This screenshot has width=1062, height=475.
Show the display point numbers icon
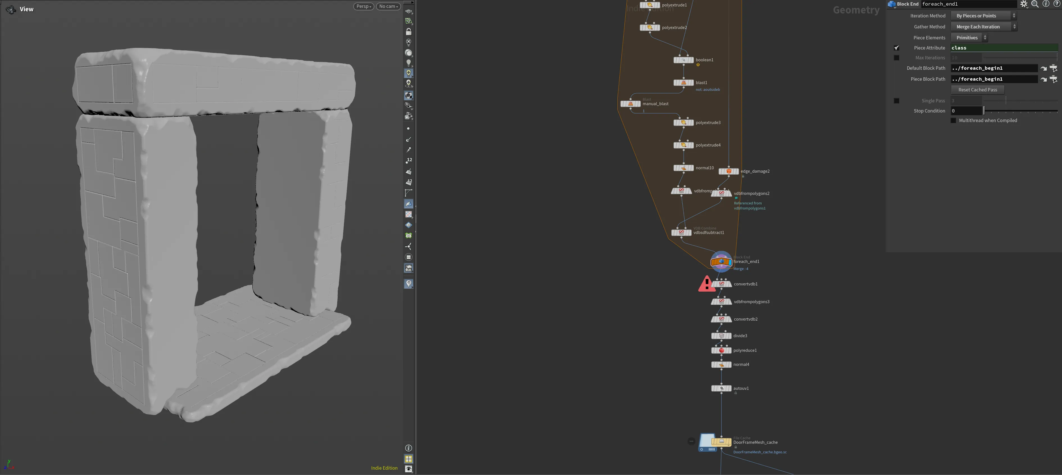409,161
